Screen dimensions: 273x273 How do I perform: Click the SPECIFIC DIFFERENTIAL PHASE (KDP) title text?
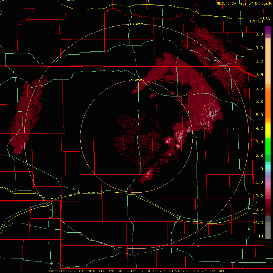pos(94,271)
